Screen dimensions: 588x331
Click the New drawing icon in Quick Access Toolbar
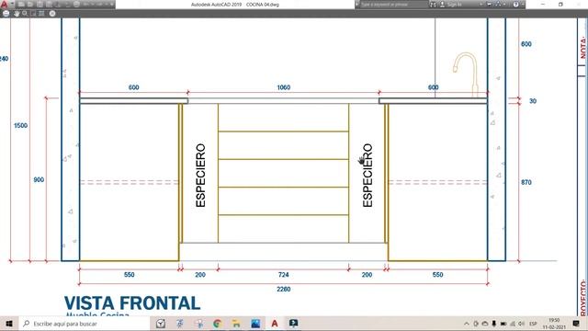pyautogui.click(x=22, y=4)
